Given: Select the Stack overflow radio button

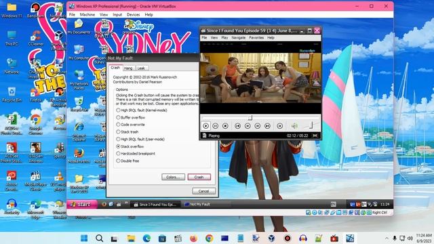Looking at the screenshot, I should [x=118, y=146].
